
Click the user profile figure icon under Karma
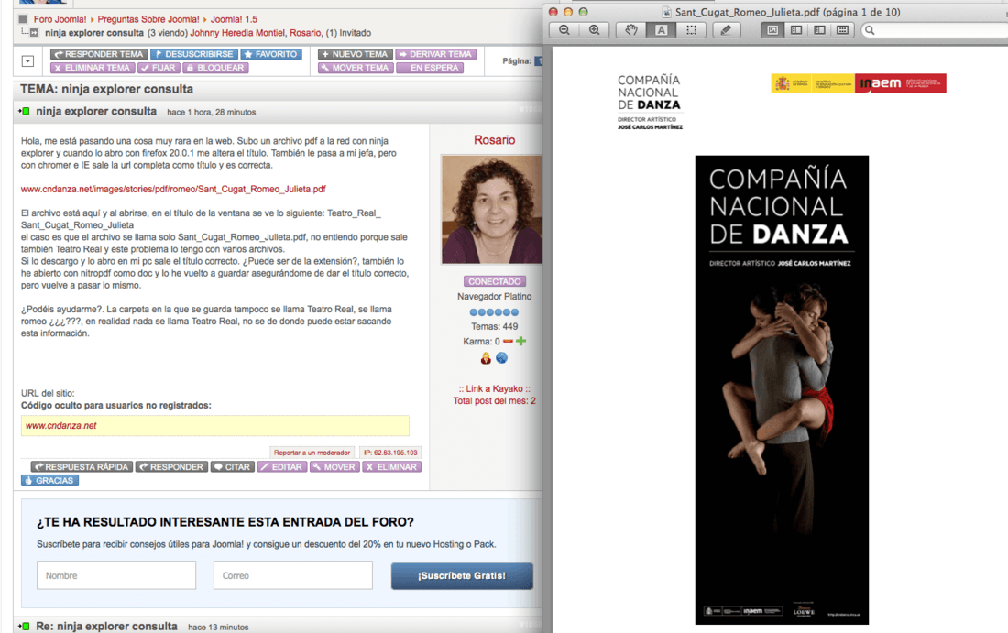[486, 358]
